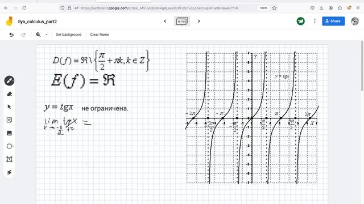Viewport: 364px width, 204px height.
Task: Redo the last undone action
Action: tap(23, 35)
